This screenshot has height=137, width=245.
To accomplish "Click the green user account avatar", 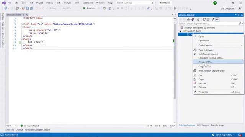I will pos(215,3).
